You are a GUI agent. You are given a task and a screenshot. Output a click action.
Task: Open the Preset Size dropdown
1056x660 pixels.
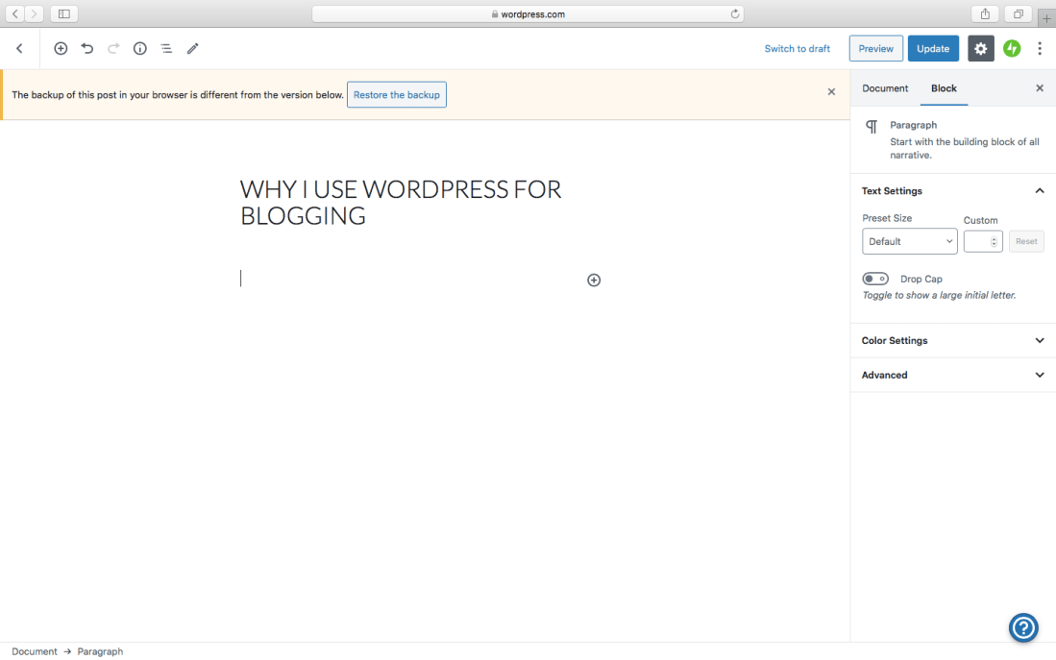[x=909, y=241]
